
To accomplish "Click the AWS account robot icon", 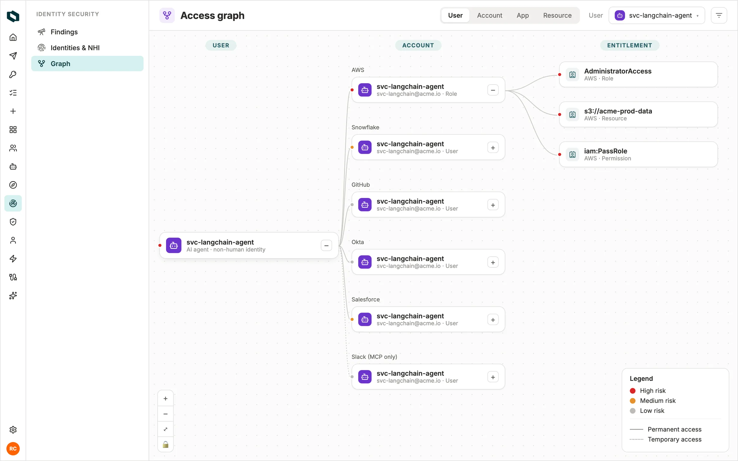I will click(x=365, y=90).
